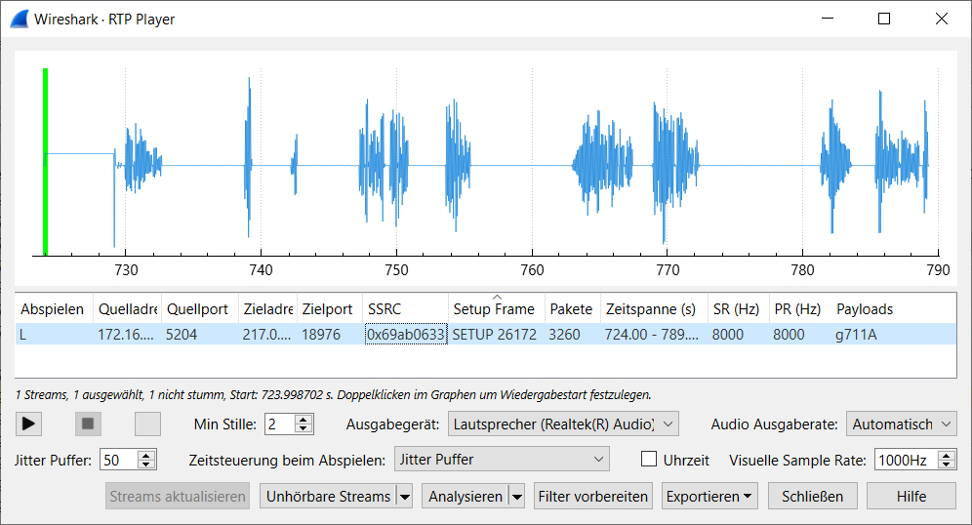
Task: Click the Streams aktualisieren button
Action: [178, 497]
